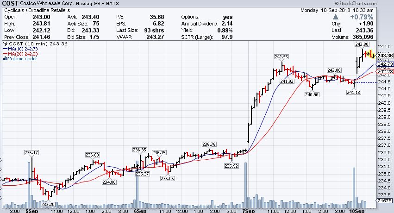Click the 236.35 price label
This screenshot has height=213, width=394.
point(139,150)
